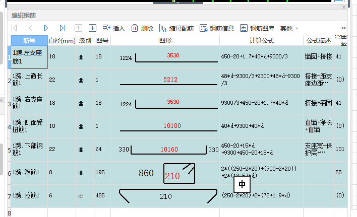Viewport: 357px width, 217px height.
Task: Select cell 1跨.箍筋1
Action: tap(29, 173)
